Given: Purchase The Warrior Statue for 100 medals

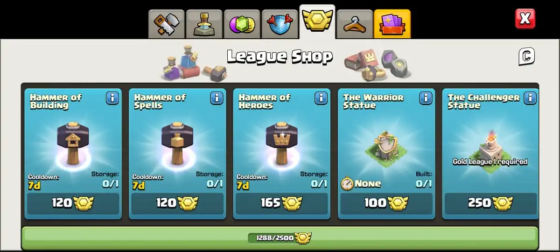Looking at the screenshot, I should [386, 203].
